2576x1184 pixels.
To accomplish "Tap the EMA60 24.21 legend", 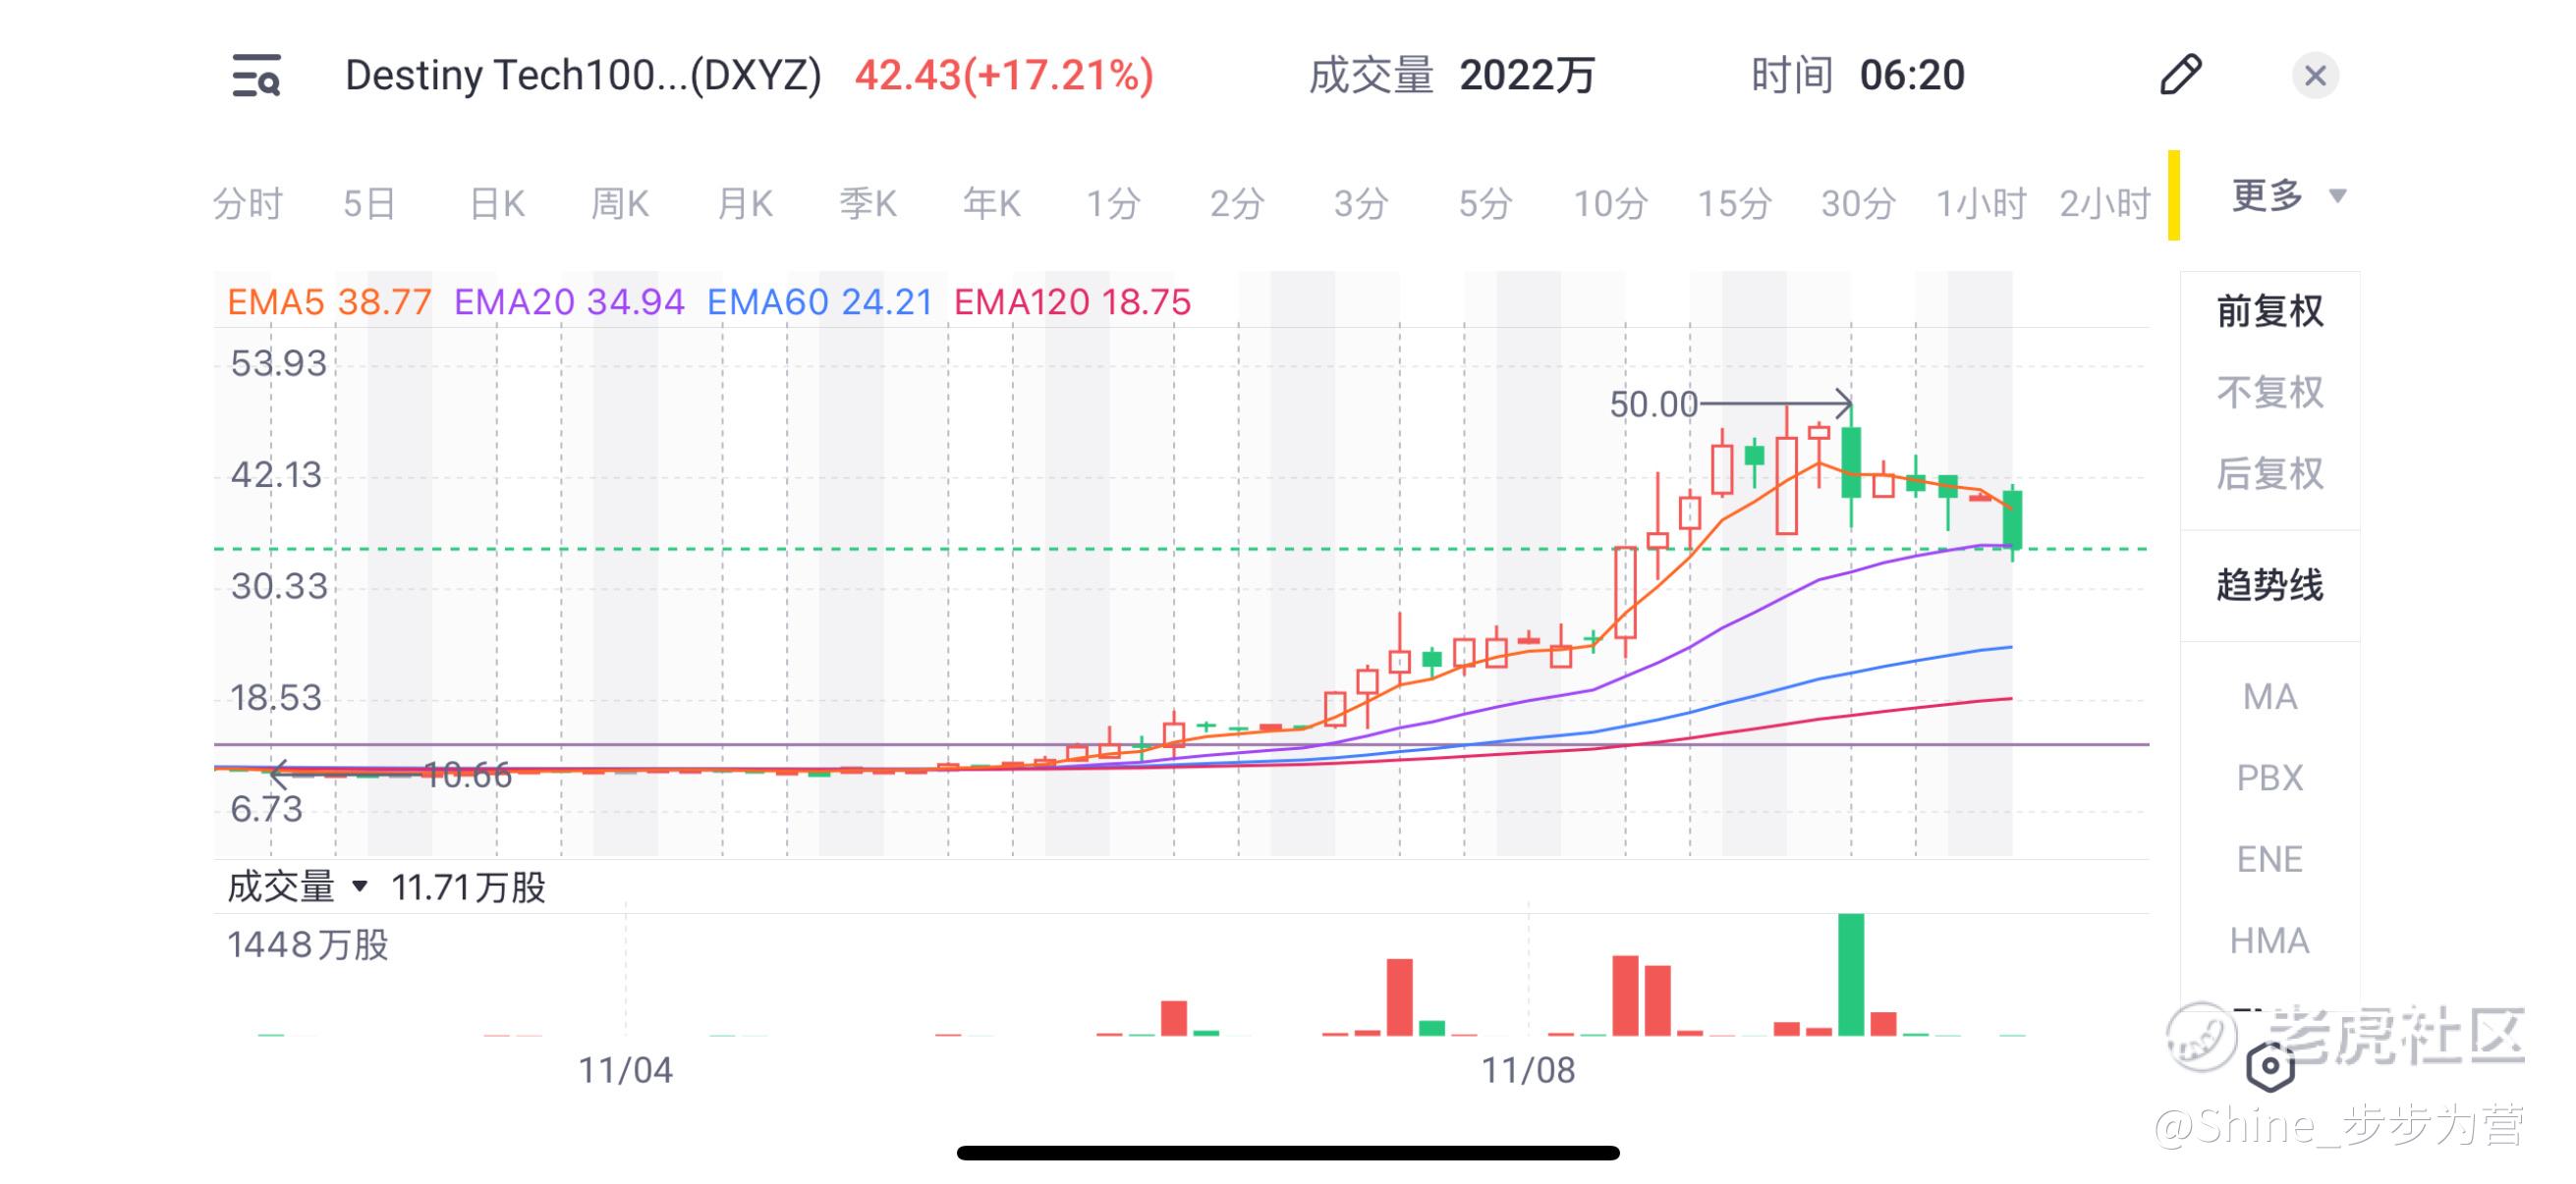I will tap(819, 301).
